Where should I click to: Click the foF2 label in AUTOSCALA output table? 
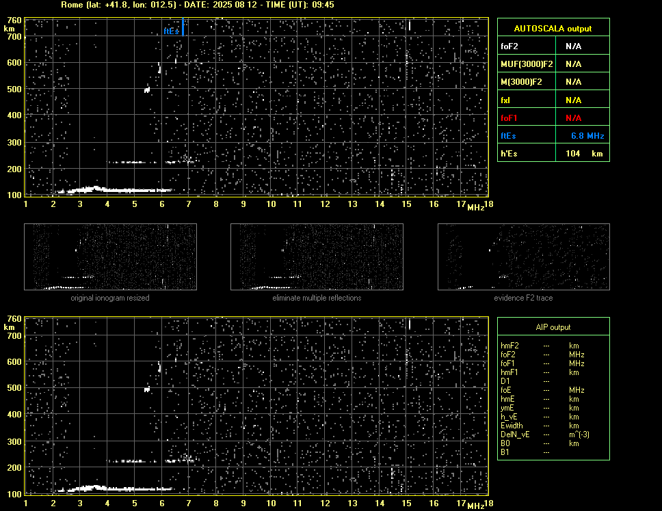(509, 46)
